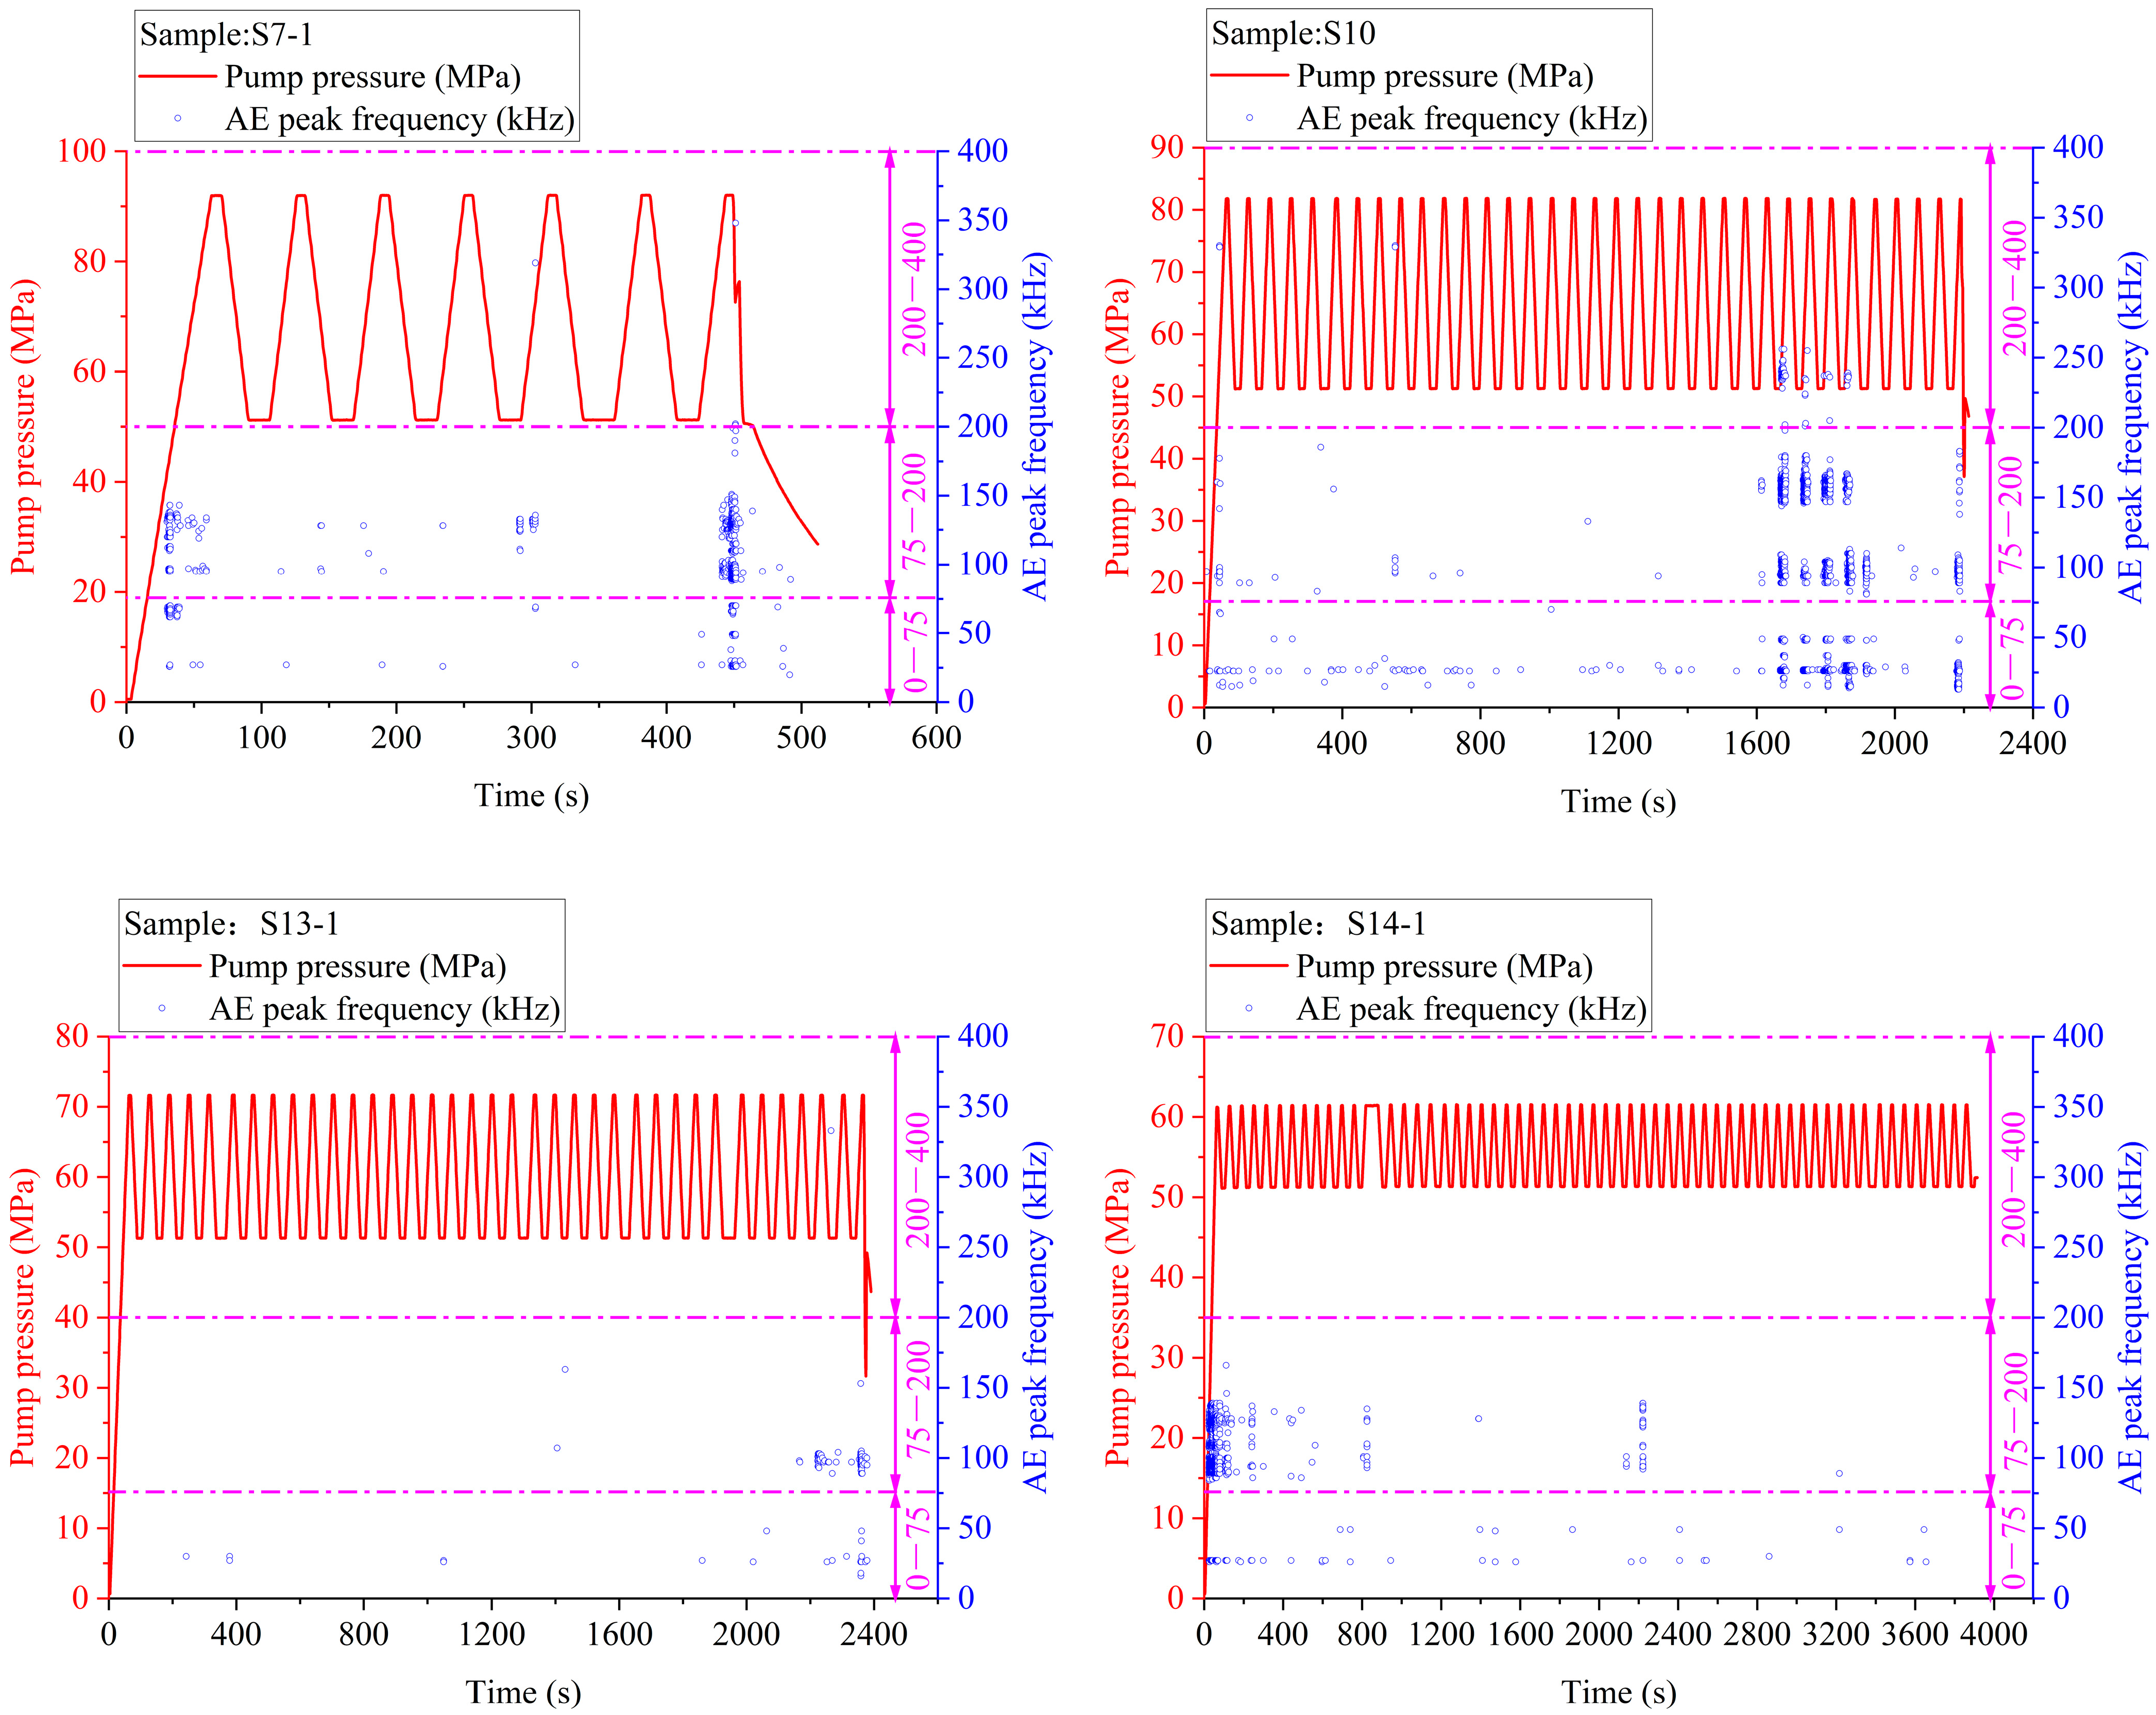Click the '4000' tick on S14-1 time axis
The width and height of the screenshot is (2156, 1715).
[x=1994, y=1634]
